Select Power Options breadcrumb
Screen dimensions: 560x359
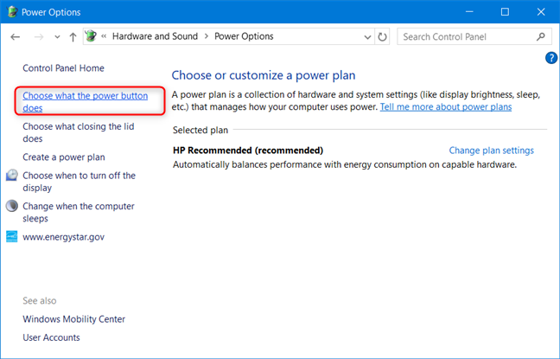tap(244, 36)
